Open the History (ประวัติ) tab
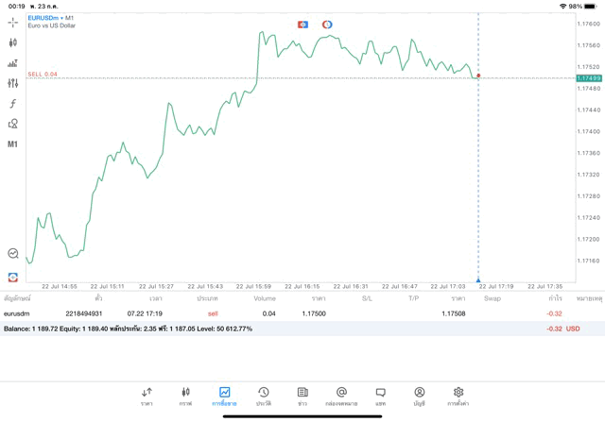Screen dimensions: 605x422 click(264, 397)
